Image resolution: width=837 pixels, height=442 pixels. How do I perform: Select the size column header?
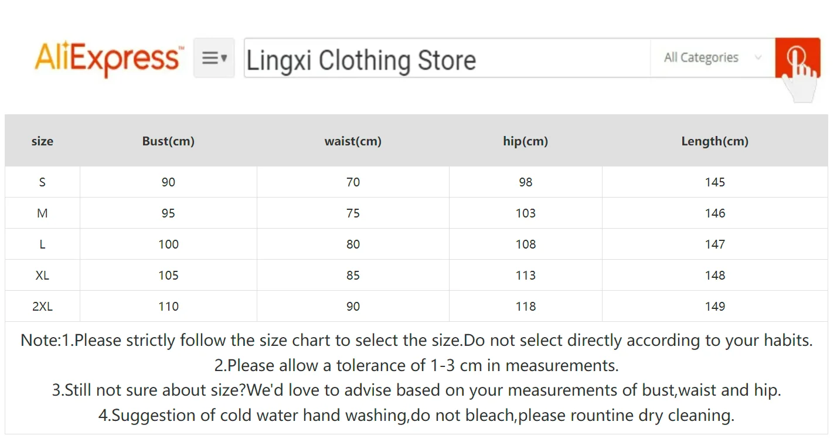[42, 141]
